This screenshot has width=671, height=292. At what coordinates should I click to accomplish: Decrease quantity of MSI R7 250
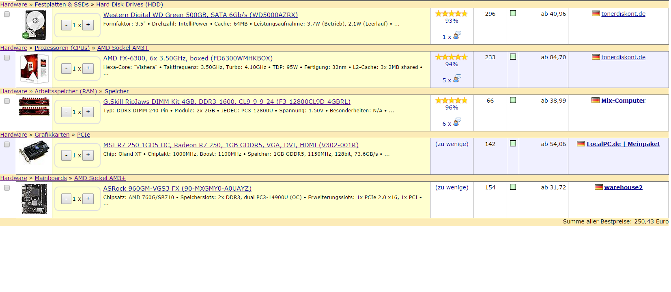click(67, 155)
